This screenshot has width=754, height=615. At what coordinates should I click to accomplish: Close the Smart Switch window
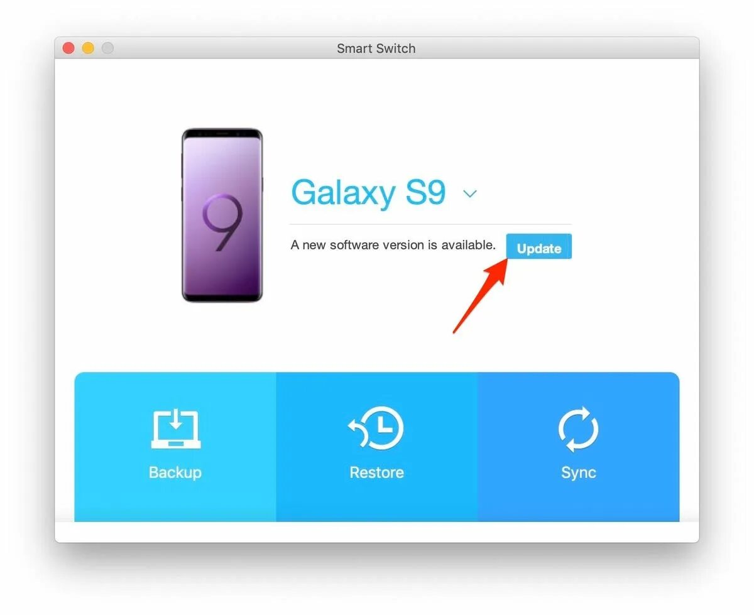[69, 48]
